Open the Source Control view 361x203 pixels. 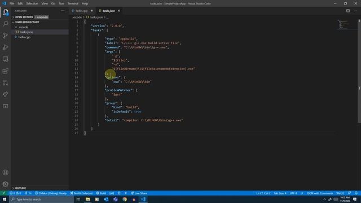[x=5, y=36]
